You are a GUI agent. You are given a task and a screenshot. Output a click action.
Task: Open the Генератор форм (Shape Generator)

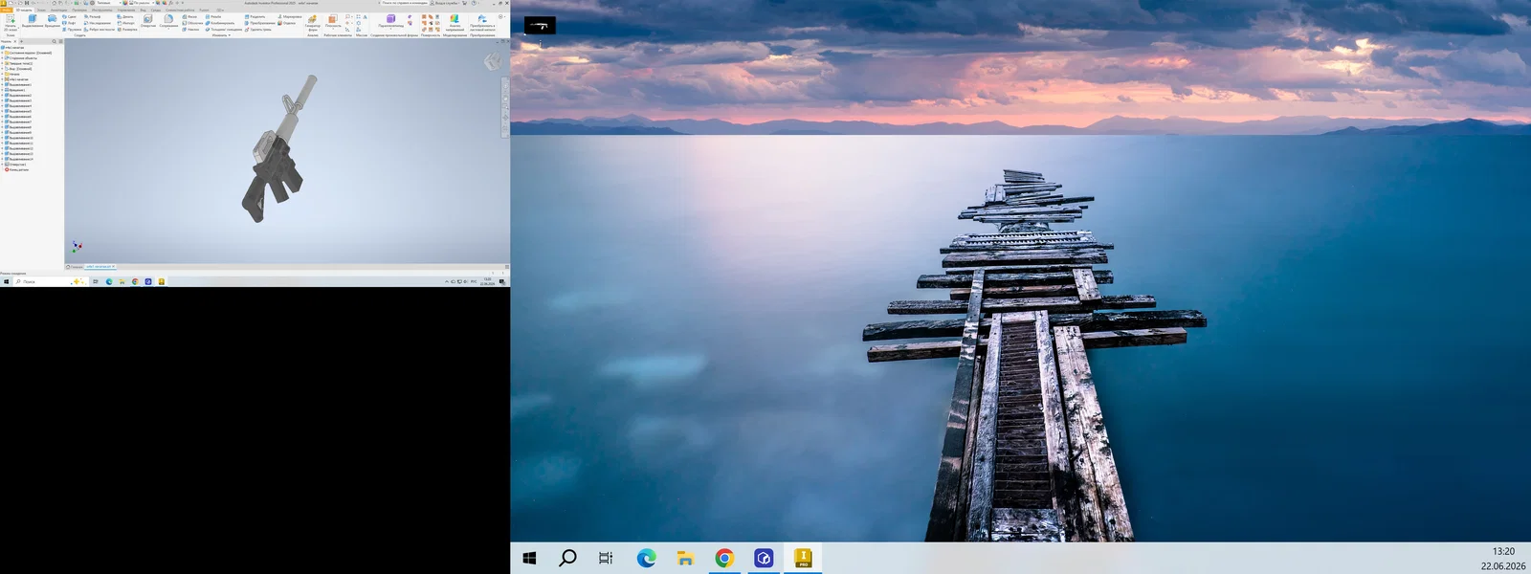click(313, 23)
